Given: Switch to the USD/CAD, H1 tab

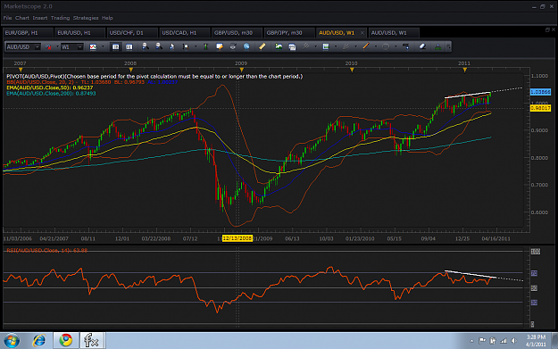Looking at the screenshot, I should [185, 33].
